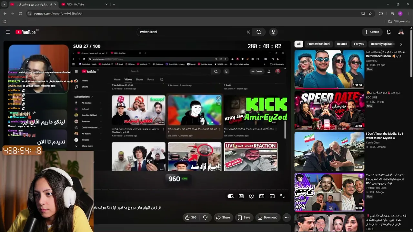Save the video to a playlist

244,217
